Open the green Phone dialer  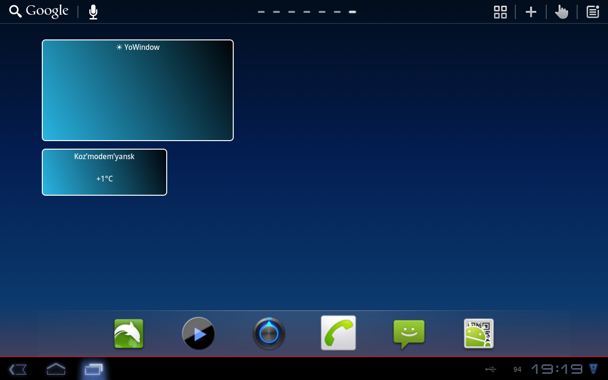coord(338,333)
